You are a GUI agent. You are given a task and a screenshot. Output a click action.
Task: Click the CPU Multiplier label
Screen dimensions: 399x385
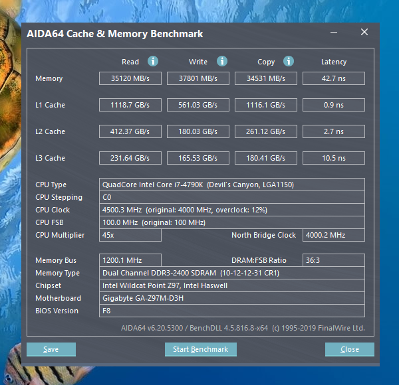pyautogui.click(x=60, y=235)
